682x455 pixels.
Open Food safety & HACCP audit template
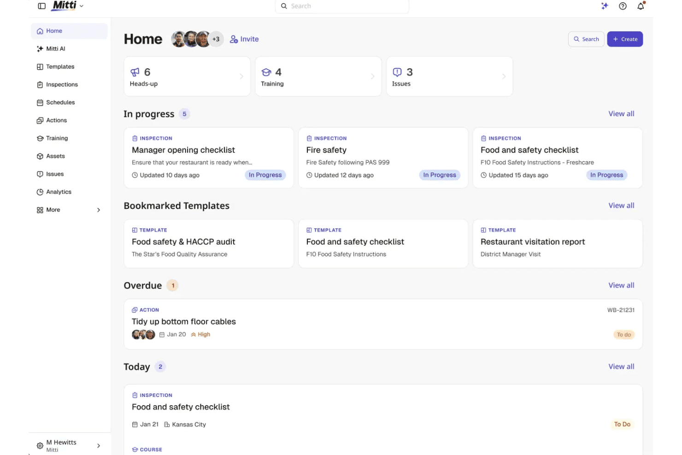(209, 243)
